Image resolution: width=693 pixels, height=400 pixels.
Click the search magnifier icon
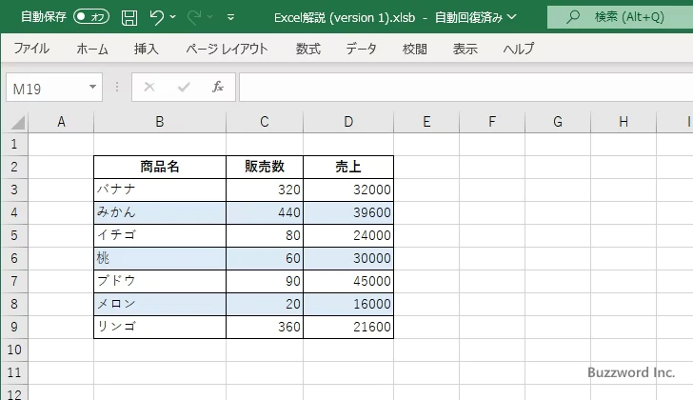pyautogui.click(x=573, y=17)
